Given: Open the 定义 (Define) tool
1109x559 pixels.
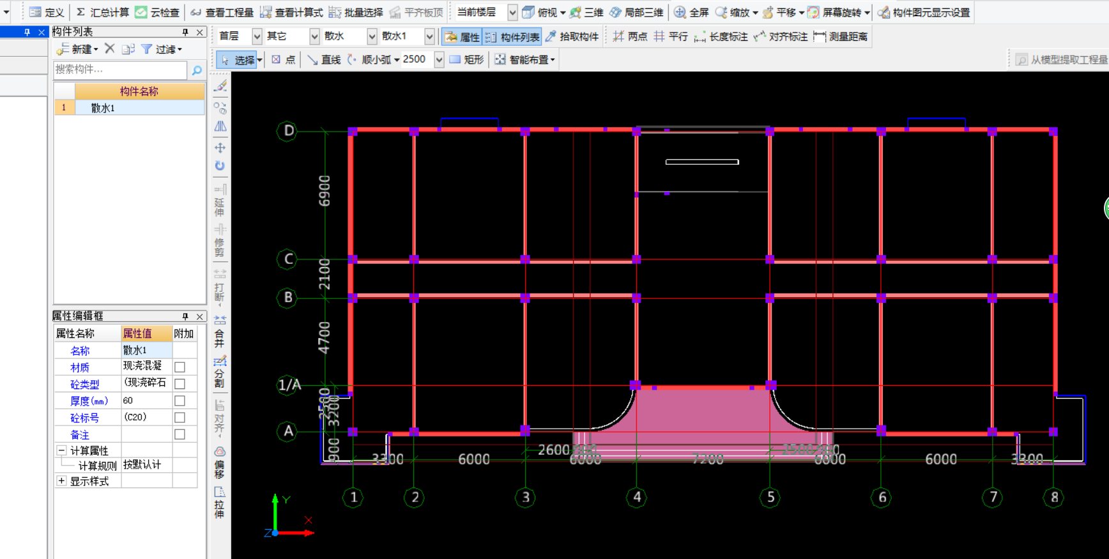Looking at the screenshot, I should (x=47, y=12).
